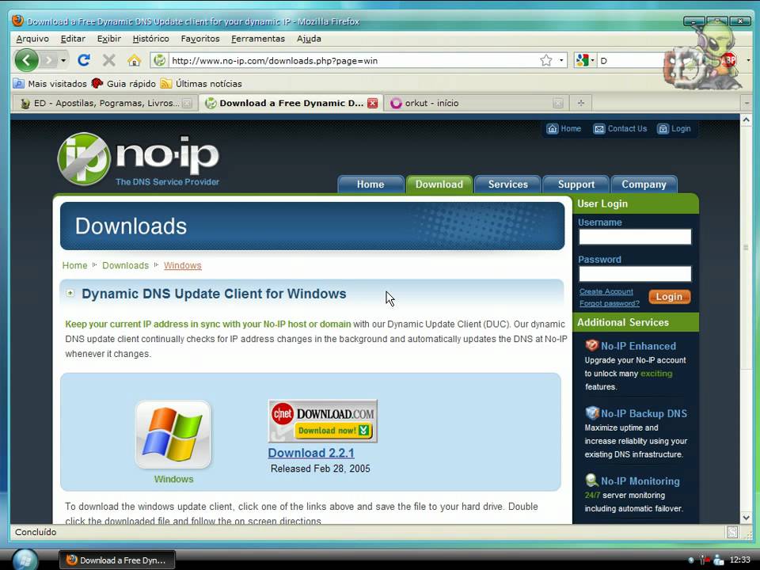
Task: Expand the Dynamic DNS Update Client section icon
Action: click(x=70, y=293)
